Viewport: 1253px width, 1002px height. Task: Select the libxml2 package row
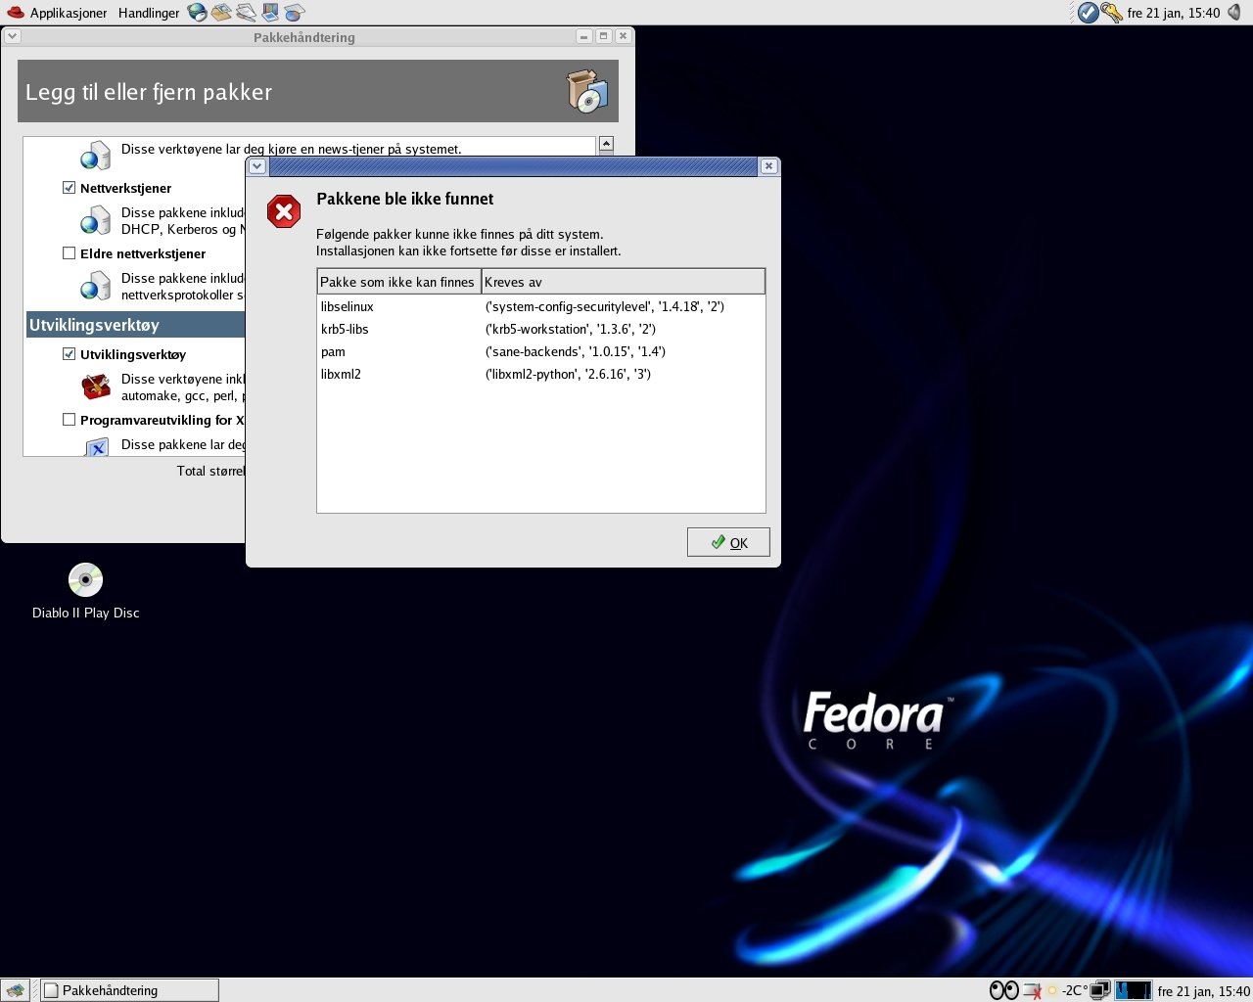pyautogui.click(x=540, y=374)
